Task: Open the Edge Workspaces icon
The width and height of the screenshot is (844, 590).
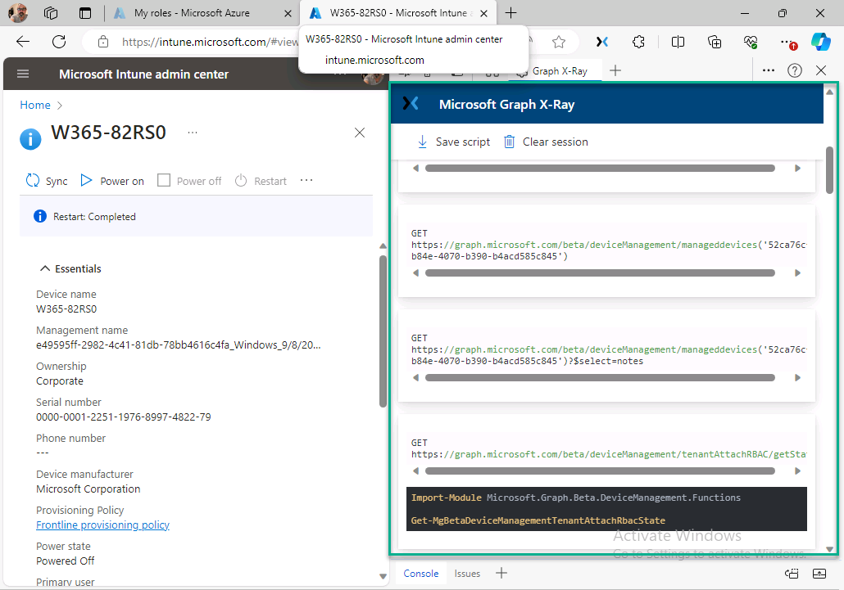Action: pyautogui.click(x=51, y=13)
